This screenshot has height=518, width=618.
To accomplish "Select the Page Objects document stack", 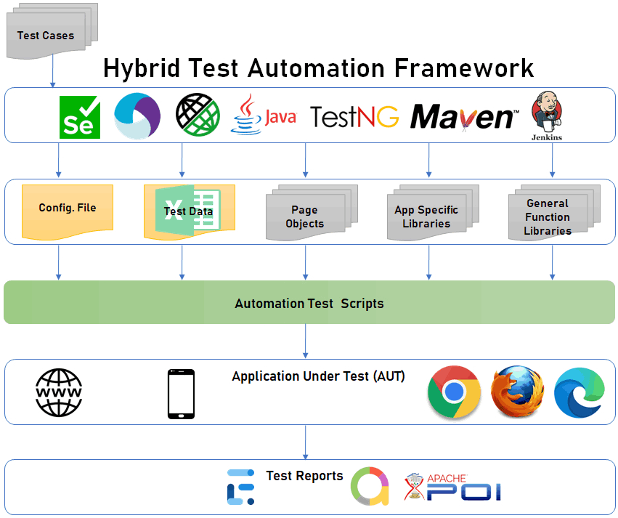I will click(312, 212).
